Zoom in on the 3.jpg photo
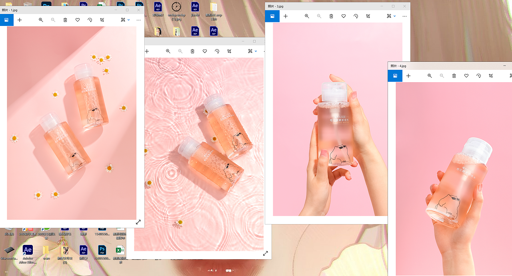Screen dimensions: 512x276 [x=307, y=16]
